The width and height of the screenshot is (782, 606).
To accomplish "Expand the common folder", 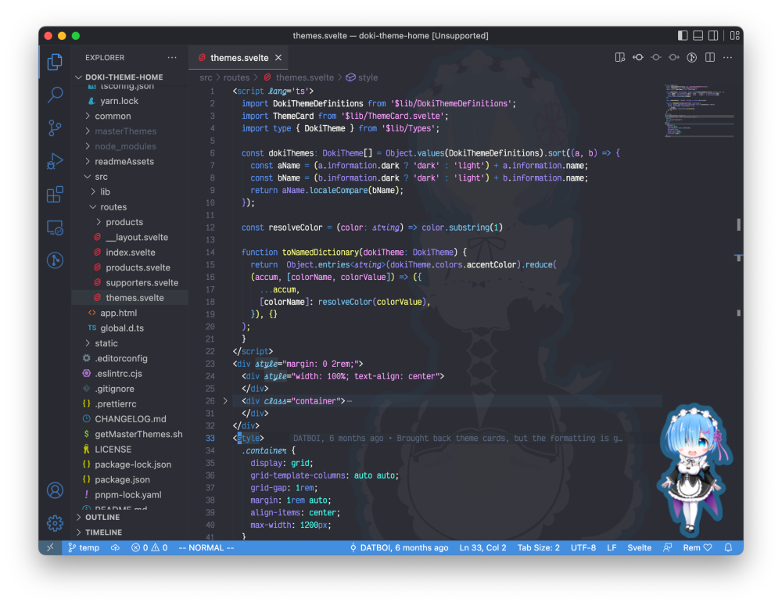I will 130,117.
